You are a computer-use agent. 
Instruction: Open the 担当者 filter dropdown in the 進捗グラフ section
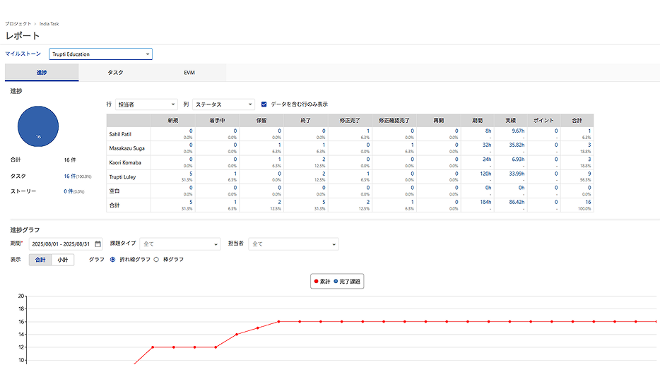coord(293,244)
